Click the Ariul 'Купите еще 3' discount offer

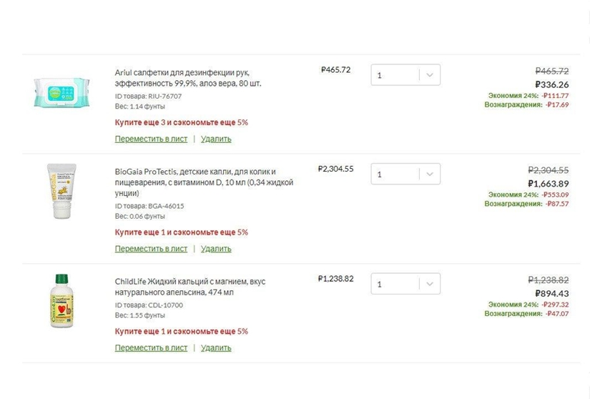182,122
